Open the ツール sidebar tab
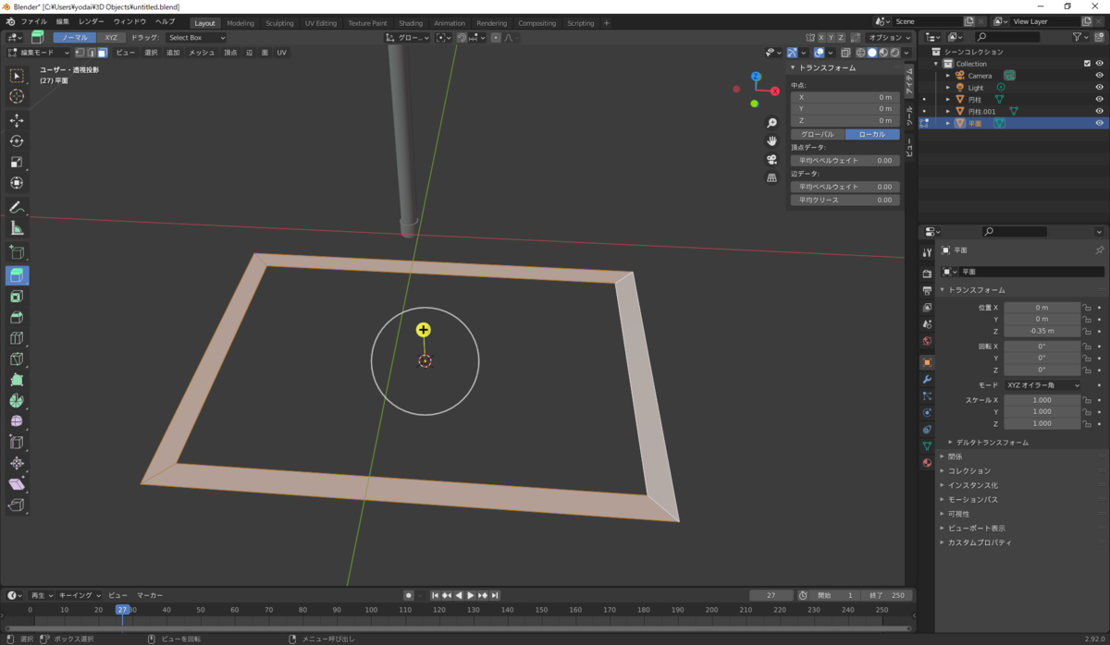Screen dimensions: 1110x645 point(909,116)
